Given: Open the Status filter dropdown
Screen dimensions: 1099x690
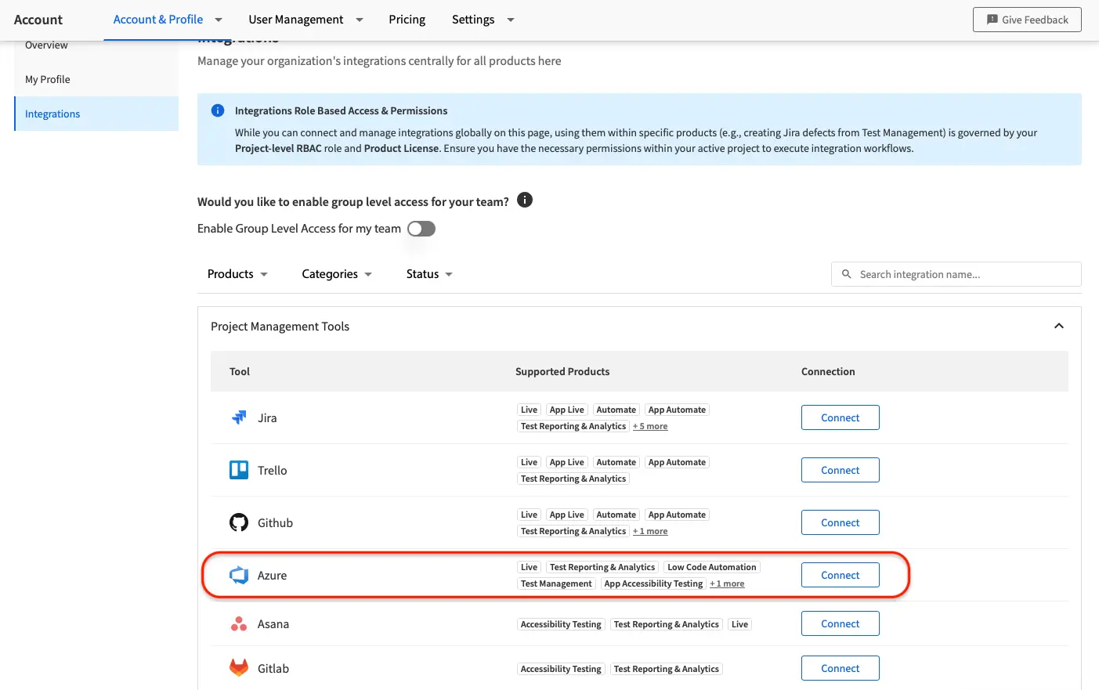Looking at the screenshot, I should (x=429, y=274).
